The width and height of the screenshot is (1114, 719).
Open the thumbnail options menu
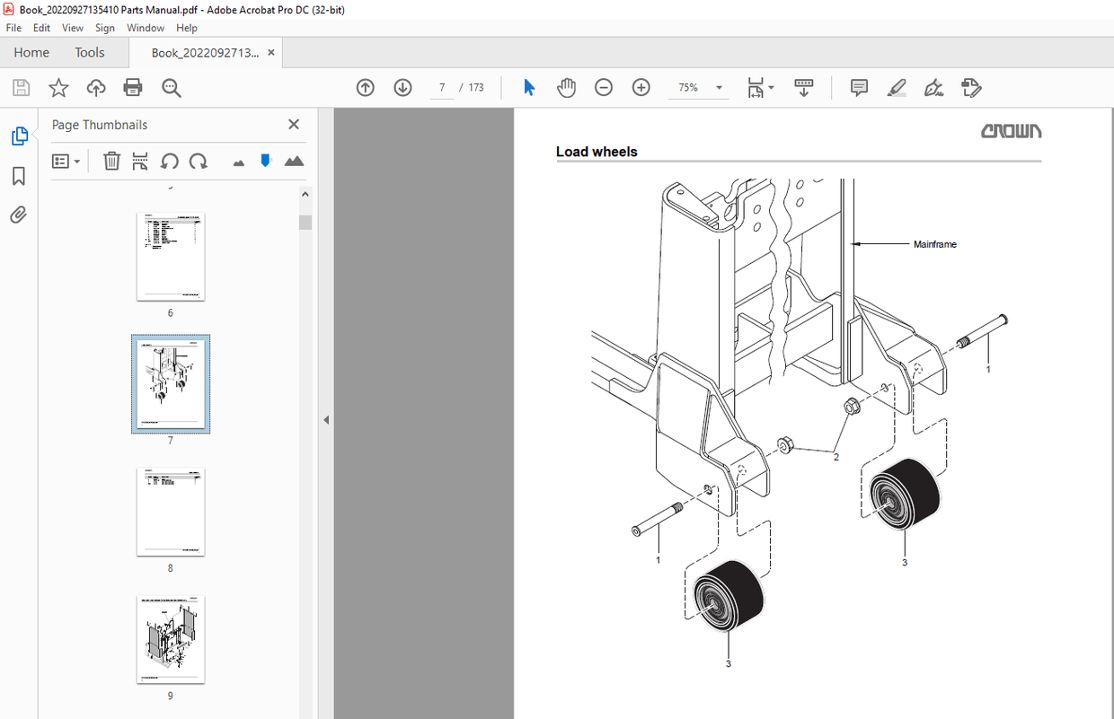[66, 161]
